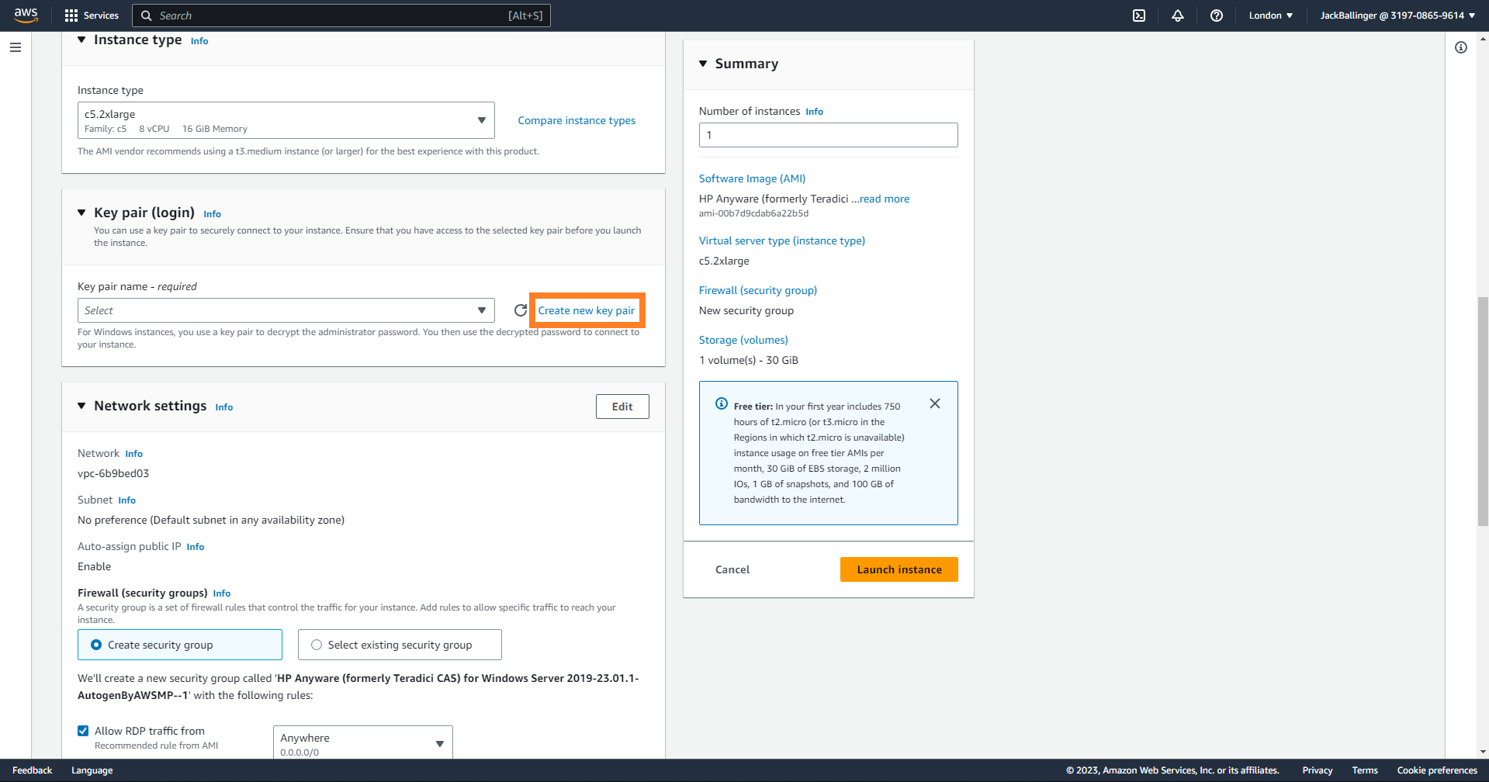Open the c5.2xlarge instance type dropdown

[286, 120]
